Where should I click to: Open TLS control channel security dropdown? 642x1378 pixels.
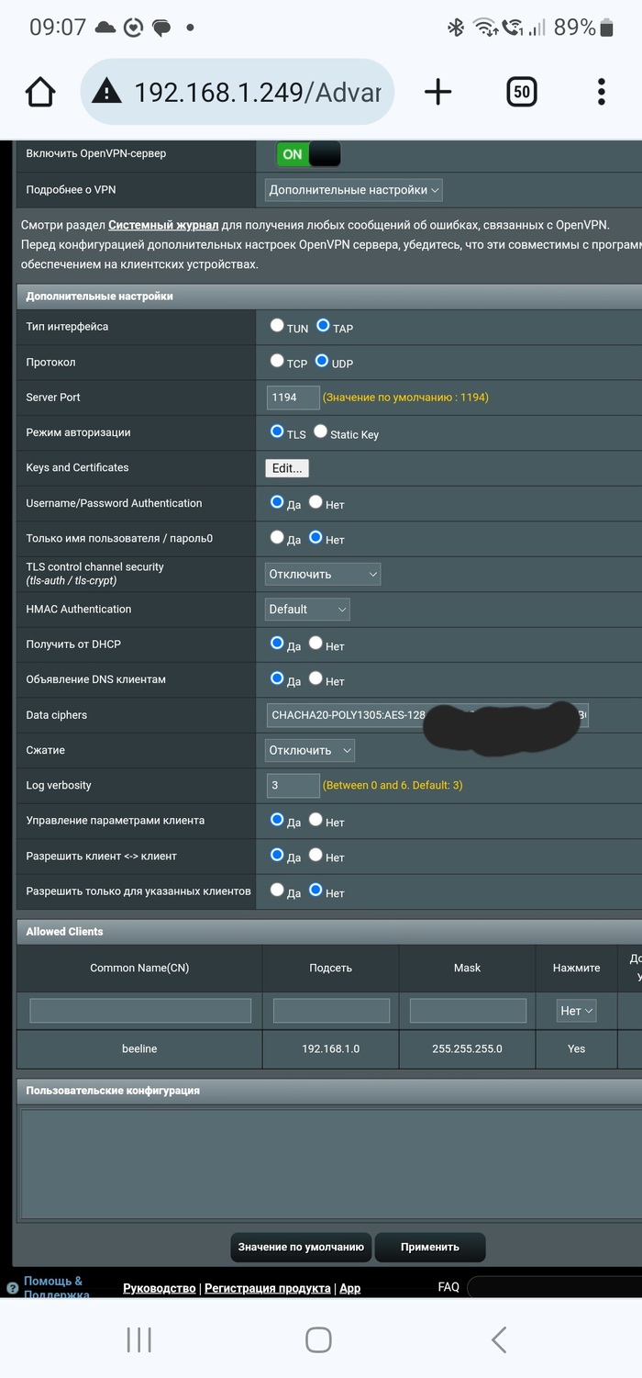point(323,574)
